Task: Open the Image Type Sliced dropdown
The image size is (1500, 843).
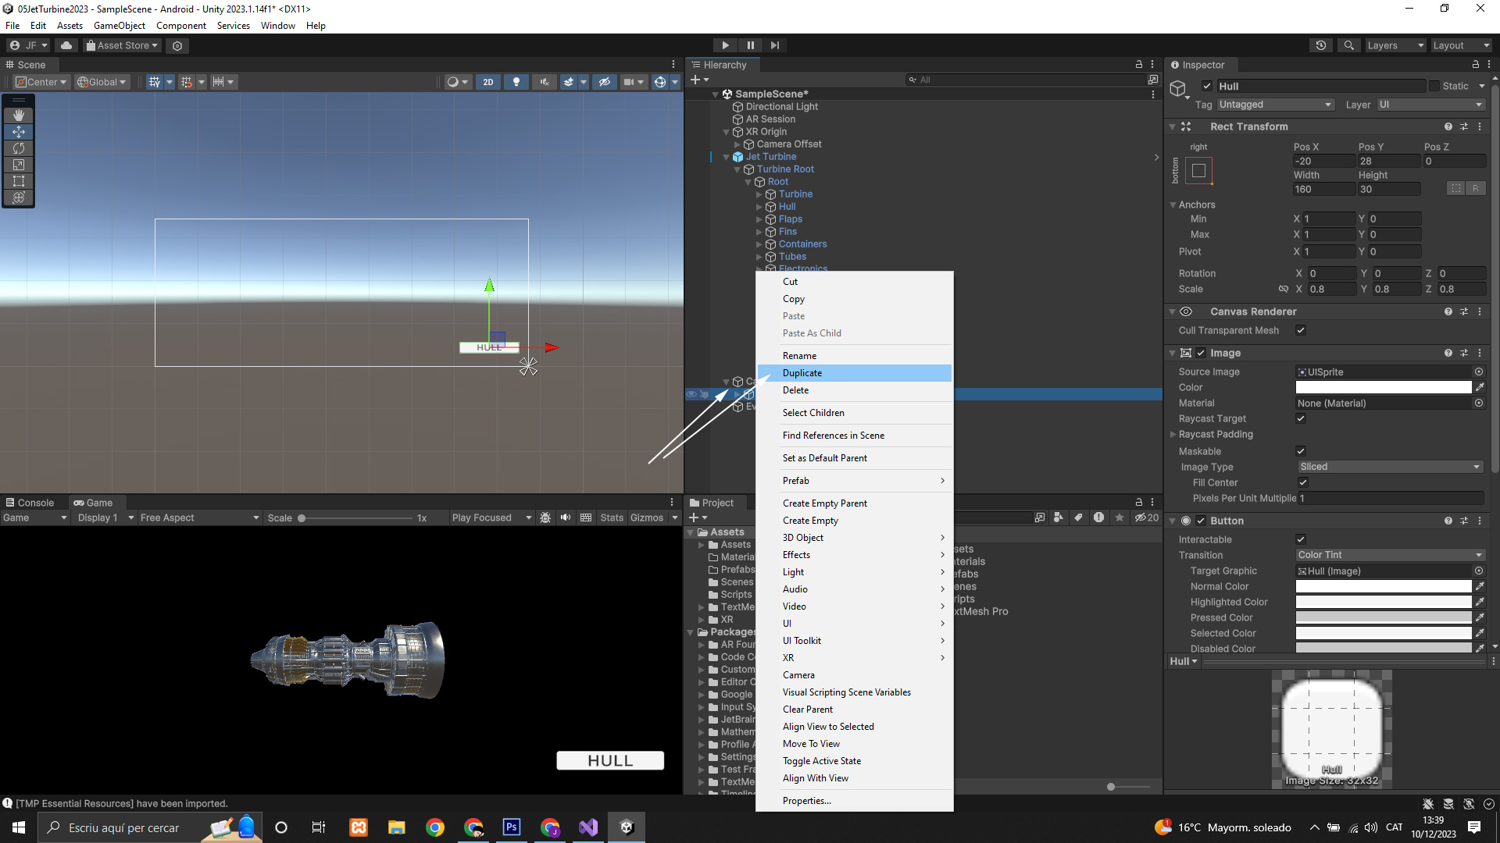Action: 1390,467
